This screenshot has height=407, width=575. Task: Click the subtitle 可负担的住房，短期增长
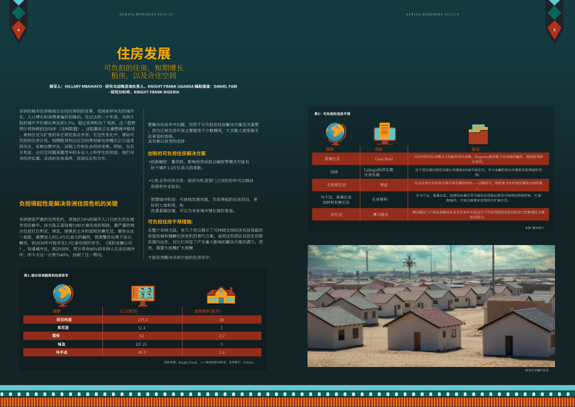(144, 68)
